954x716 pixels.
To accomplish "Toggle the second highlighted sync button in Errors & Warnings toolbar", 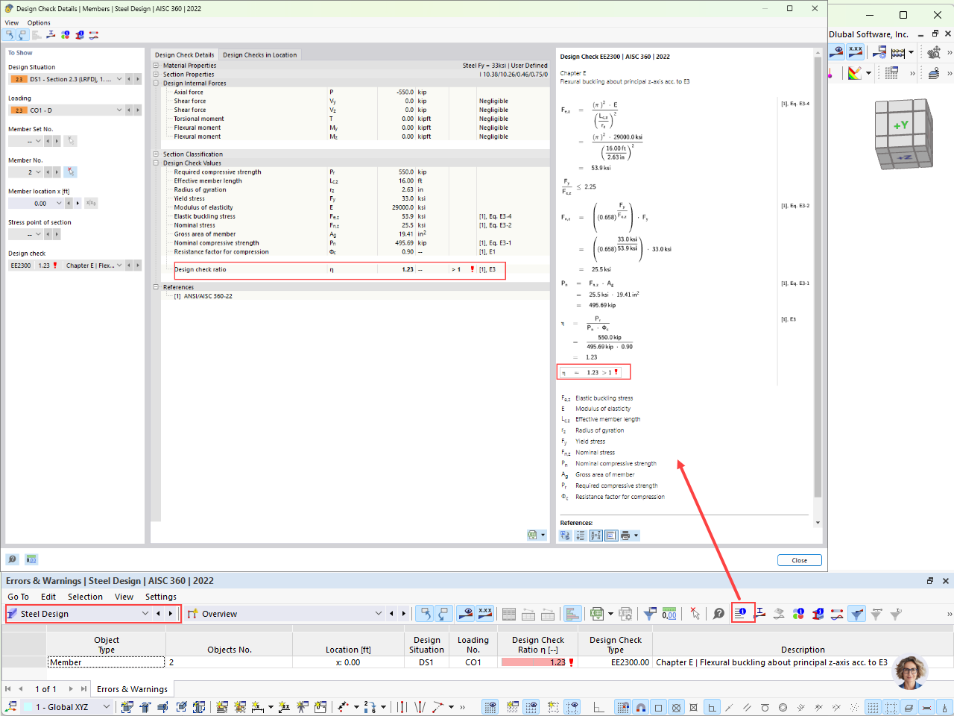I will coord(443,614).
